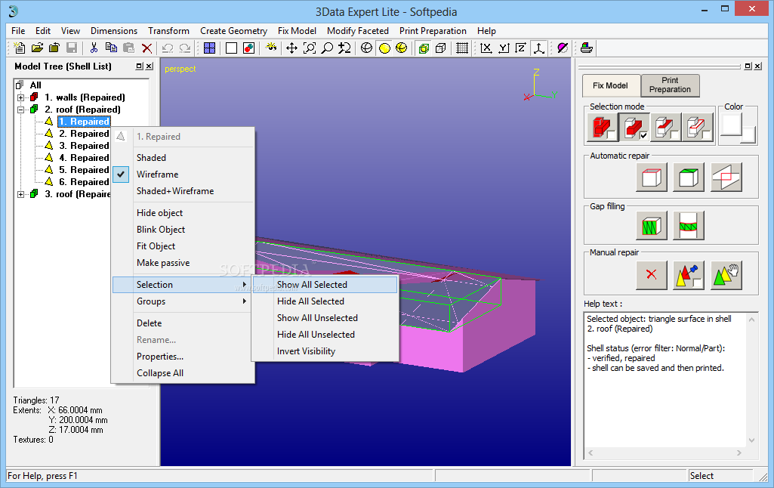Click the printer icon in the toolbar
The height and width of the screenshot is (488, 774).
[x=587, y=48]
